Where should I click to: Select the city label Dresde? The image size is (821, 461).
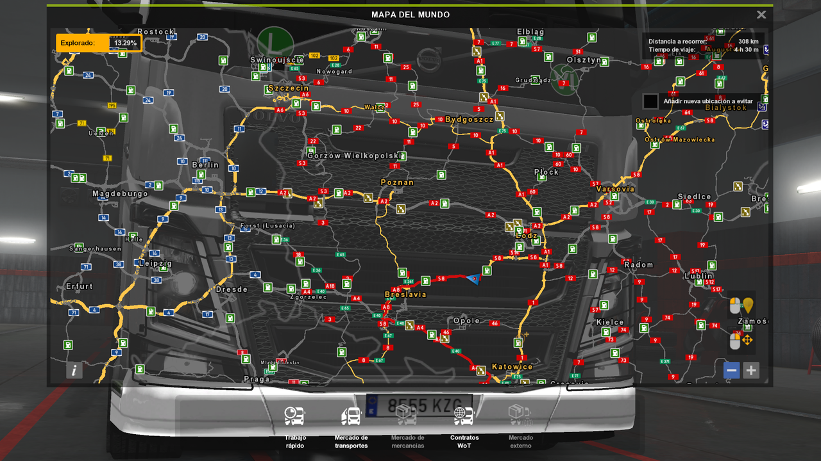pos(232,289)
